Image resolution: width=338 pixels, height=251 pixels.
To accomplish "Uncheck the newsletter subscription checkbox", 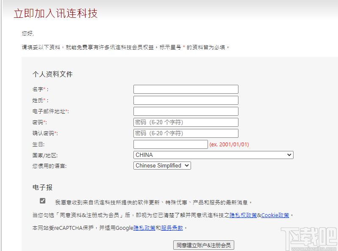I will (x=42, y=201).
